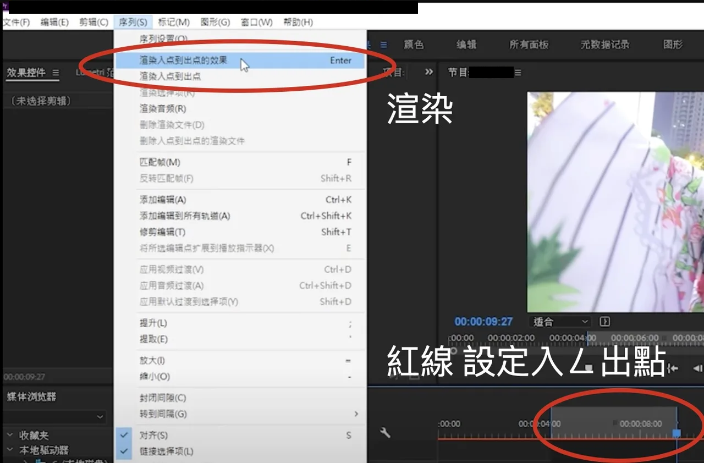704x463 pixels.
Task: Switch to the 所有面板 workspace tab
Action: click(x=529, y=45)
